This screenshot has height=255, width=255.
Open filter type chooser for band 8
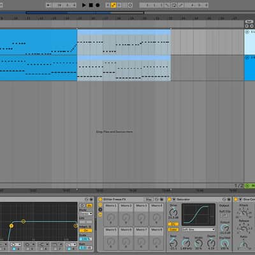pyautogui.click(x=71, y=245)
